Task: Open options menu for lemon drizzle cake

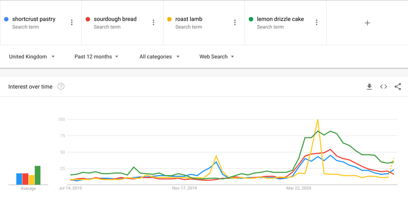Action: (317, 22)
